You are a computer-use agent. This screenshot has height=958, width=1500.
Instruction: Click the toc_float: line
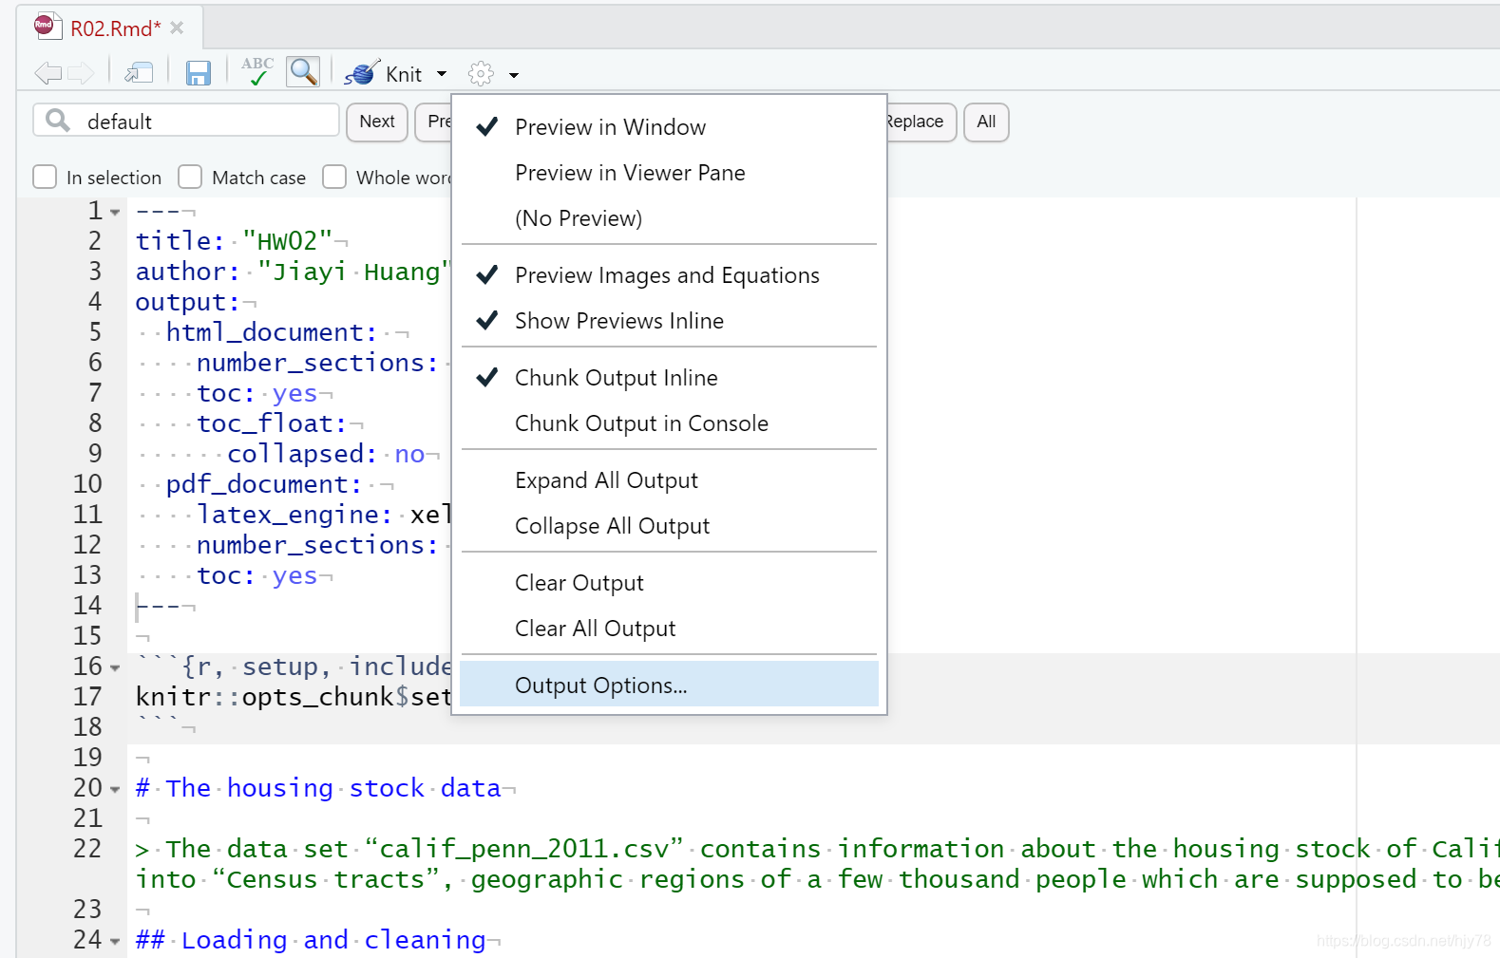(271, 423)
